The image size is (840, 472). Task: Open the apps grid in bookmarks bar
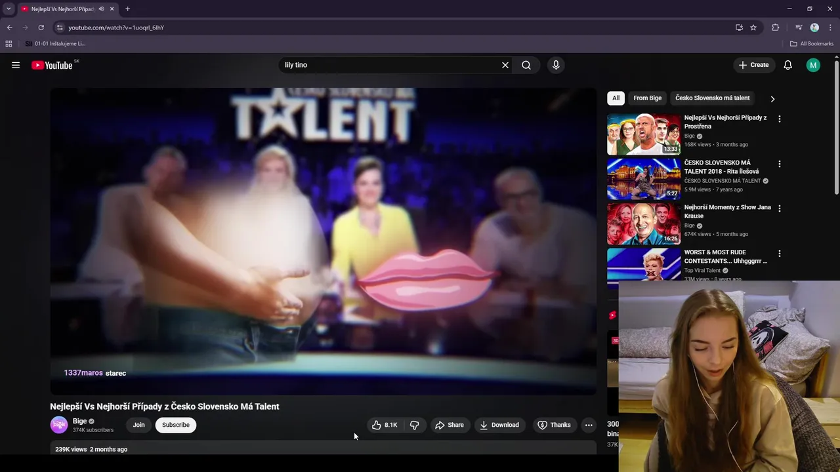click(9, 44)
